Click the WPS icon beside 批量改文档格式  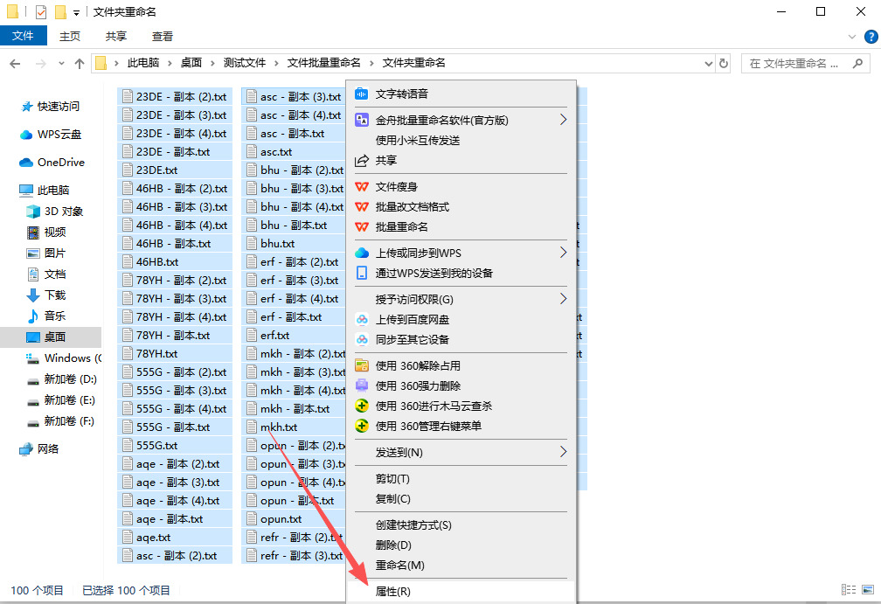coord(361,207)
